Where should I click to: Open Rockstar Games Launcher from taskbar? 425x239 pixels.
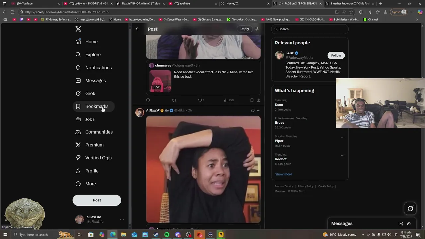click(221, 235)
